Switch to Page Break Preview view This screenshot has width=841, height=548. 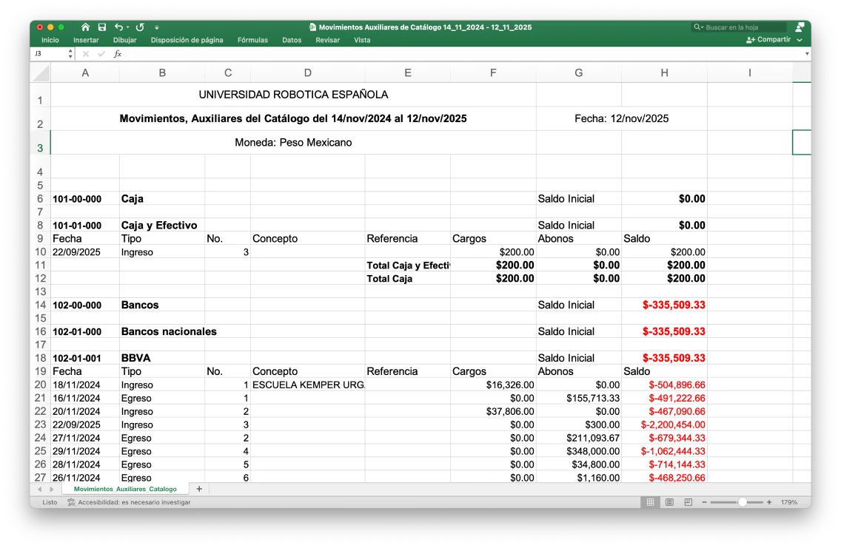click(688, 502)
